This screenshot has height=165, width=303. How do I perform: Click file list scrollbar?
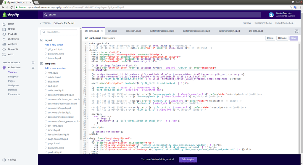[x=80, y=85]
